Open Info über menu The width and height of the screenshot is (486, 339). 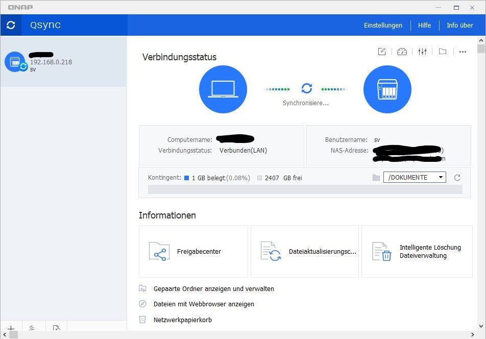(460, 26)
